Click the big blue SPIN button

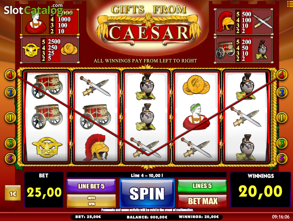pos(147,193)
